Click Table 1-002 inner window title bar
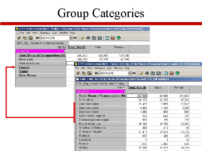The height and width of the screenshot is (151, 202). click(139, 79)
